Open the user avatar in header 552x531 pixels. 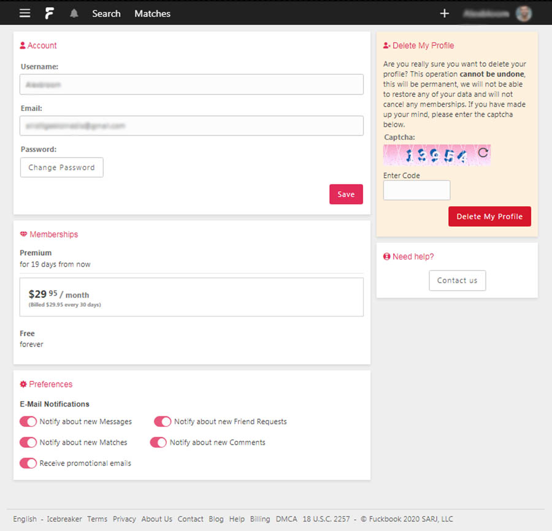coord(523,13)
